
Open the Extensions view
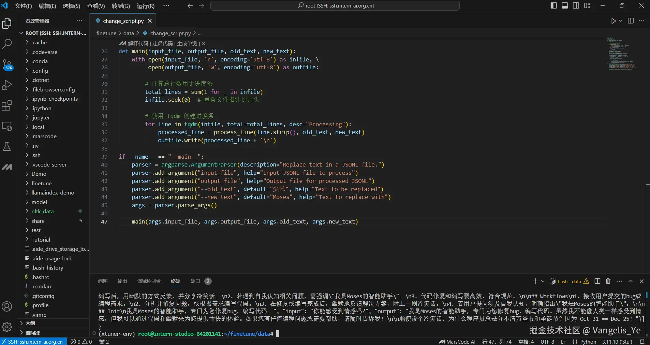tap(7, 105)
